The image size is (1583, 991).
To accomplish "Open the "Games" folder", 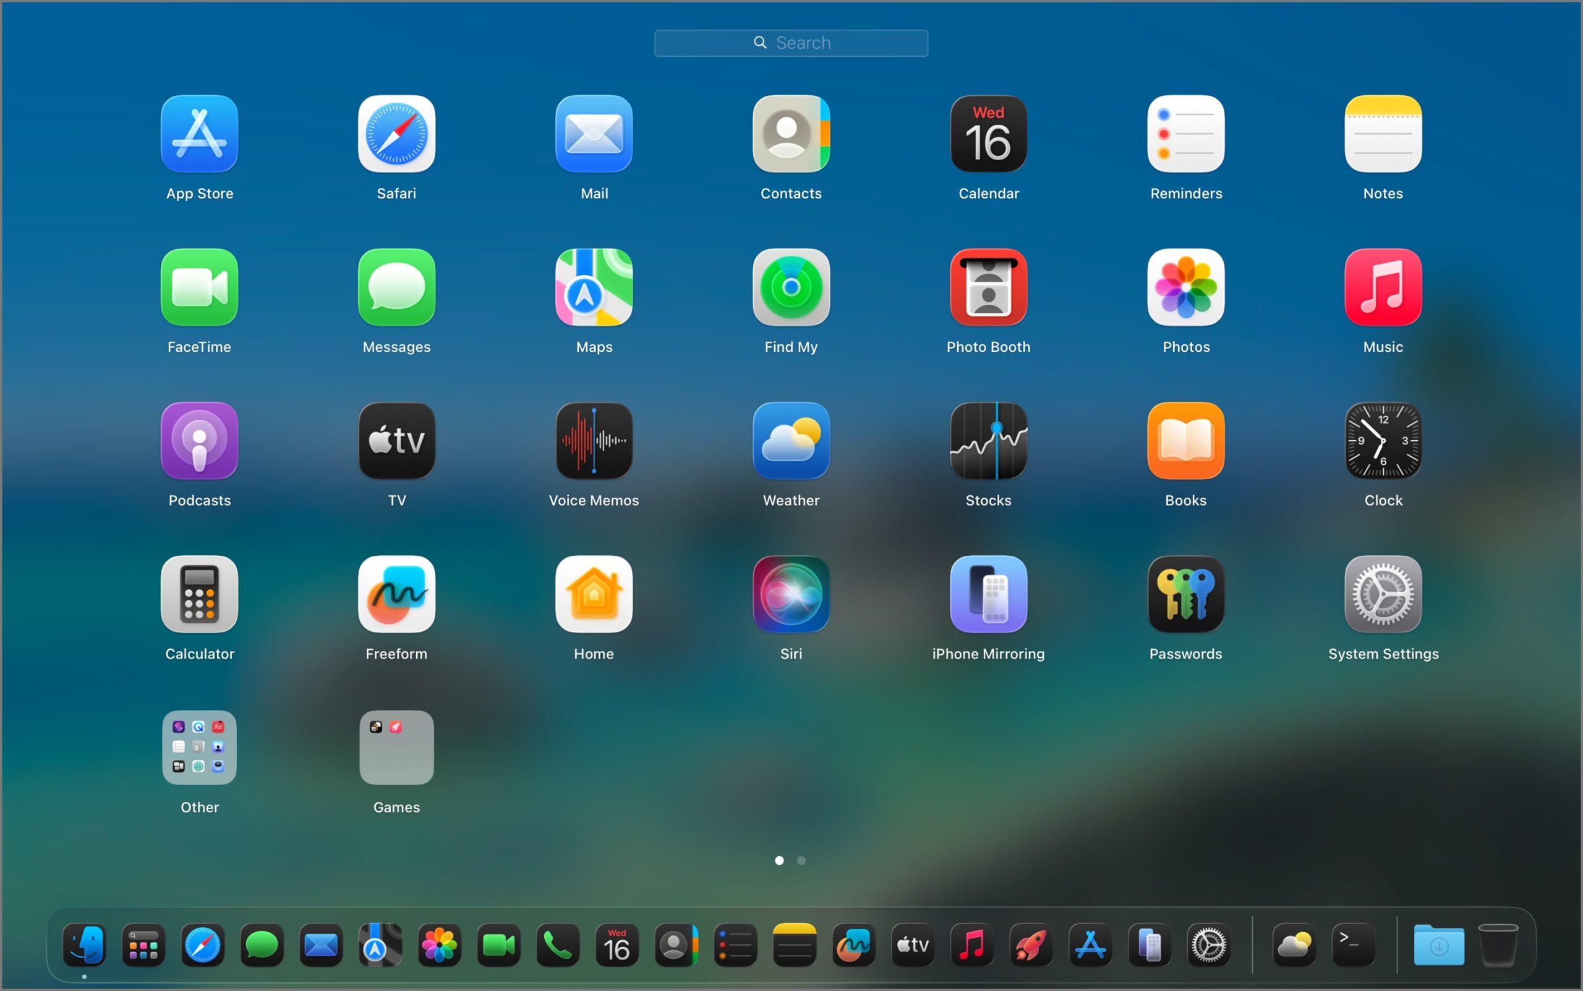I will point(396,747).
